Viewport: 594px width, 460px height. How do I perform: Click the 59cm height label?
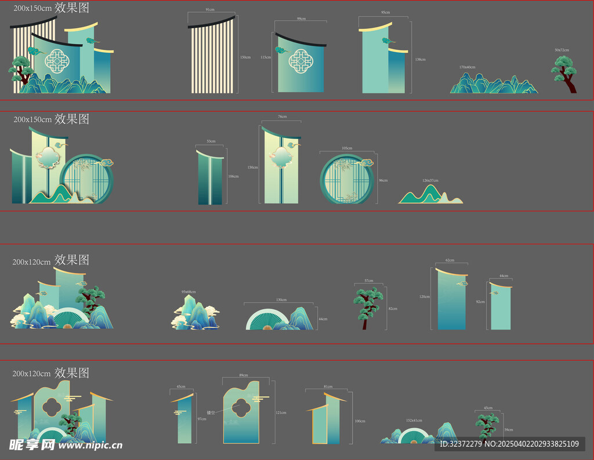(x=509, y=430)
